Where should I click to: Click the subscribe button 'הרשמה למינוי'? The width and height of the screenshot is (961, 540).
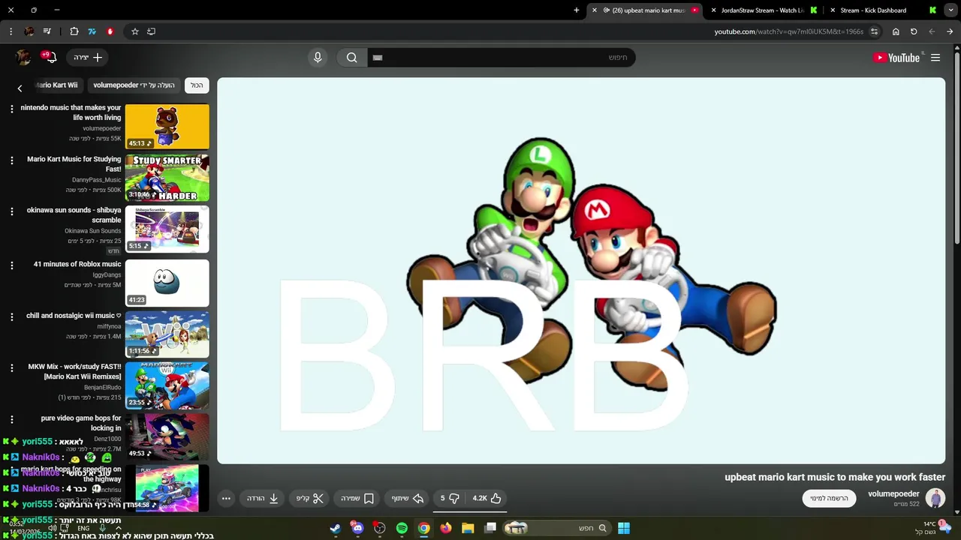(x=829, y=498)
